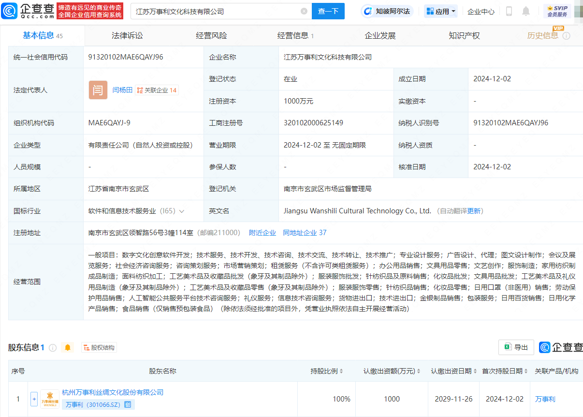
Task: Open the 股权结构 button
Action: click(x=99, y=347)
